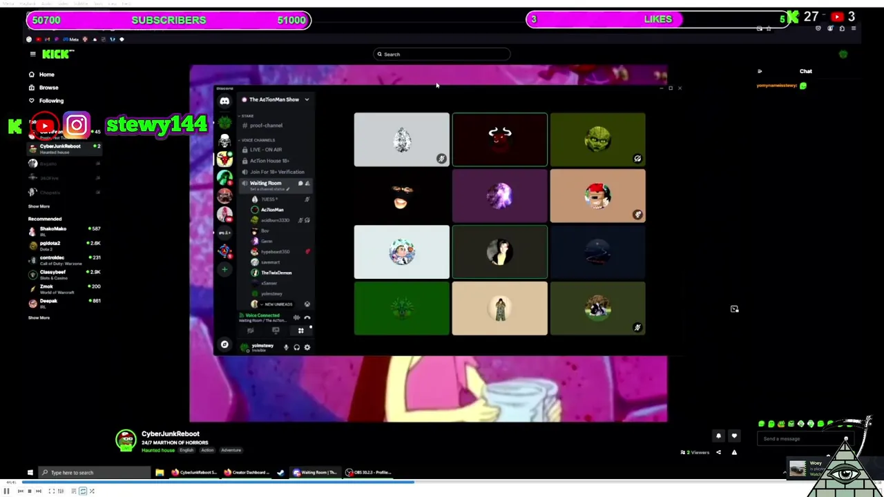The height and width of the screenshot is (497, 884).
Task: Click the screen share icon in Discord
Action: (276, 331)
